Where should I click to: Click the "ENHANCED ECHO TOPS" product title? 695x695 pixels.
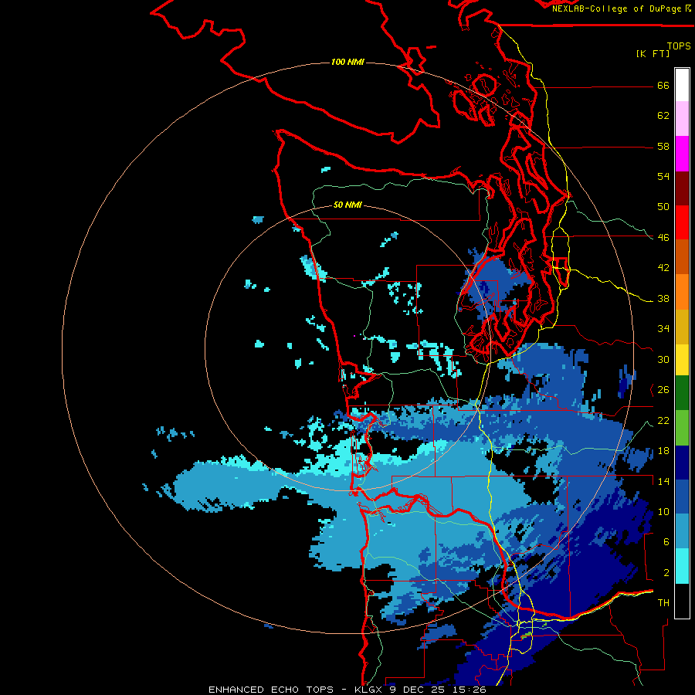pos(271,690)
